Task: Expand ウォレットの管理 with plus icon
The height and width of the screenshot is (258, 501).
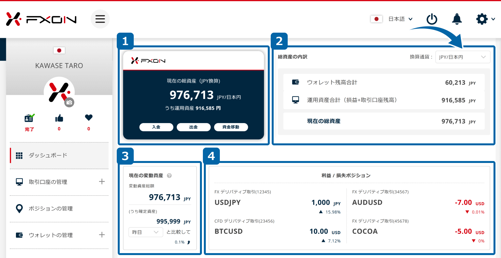Action: click(x=102, y=235)
